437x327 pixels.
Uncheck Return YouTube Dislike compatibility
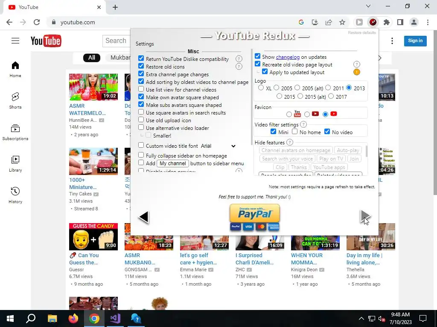141,58
